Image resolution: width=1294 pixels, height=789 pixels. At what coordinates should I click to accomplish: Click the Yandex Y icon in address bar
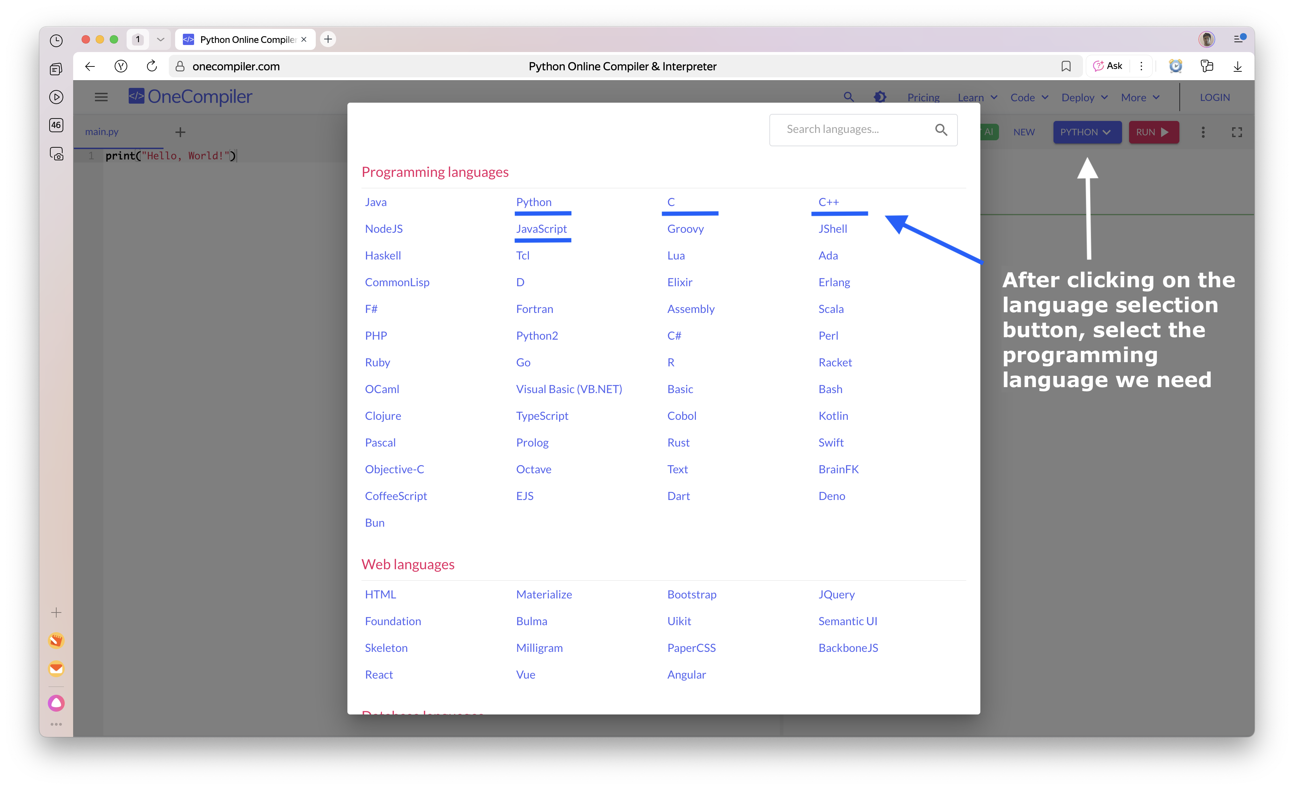[121, 66]
